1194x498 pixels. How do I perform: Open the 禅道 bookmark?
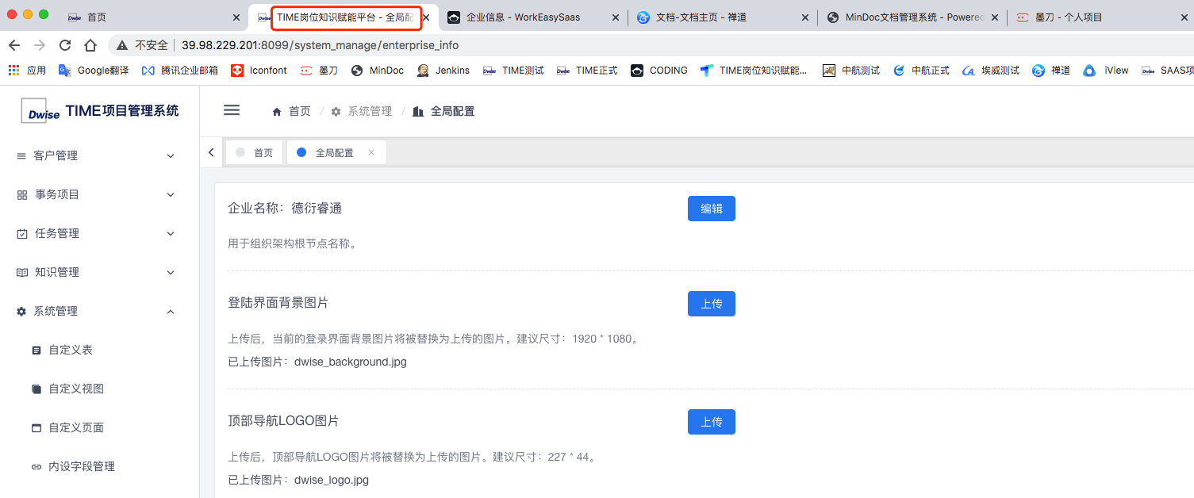click(x=1051, y=71)
